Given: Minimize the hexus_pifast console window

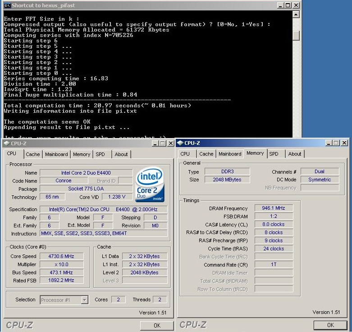Looking at the screenshot, I should coord(280,5).
